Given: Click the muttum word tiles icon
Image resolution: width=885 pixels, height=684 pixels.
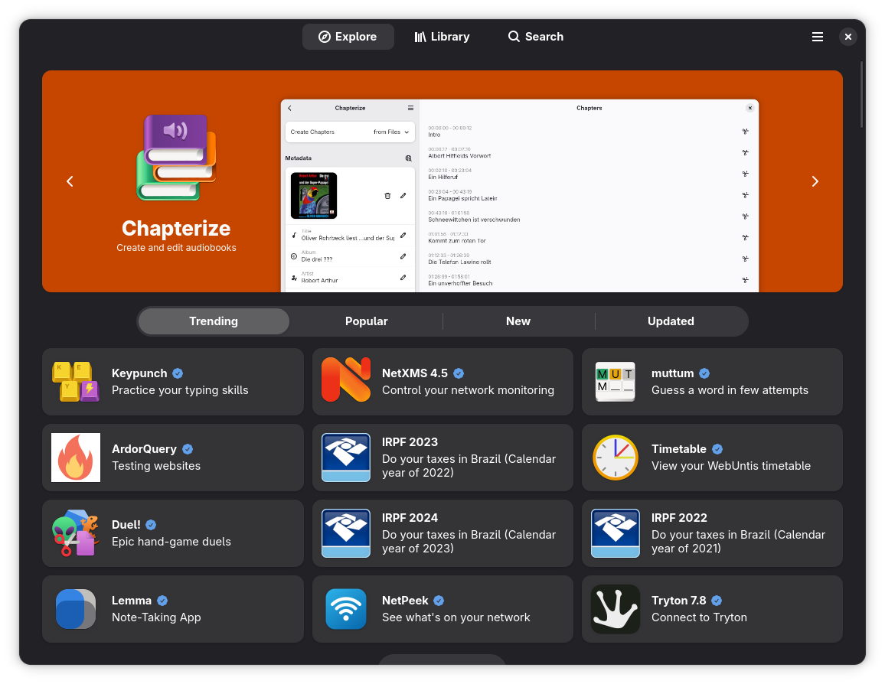Looking at the screenshot, I should 616,382.
